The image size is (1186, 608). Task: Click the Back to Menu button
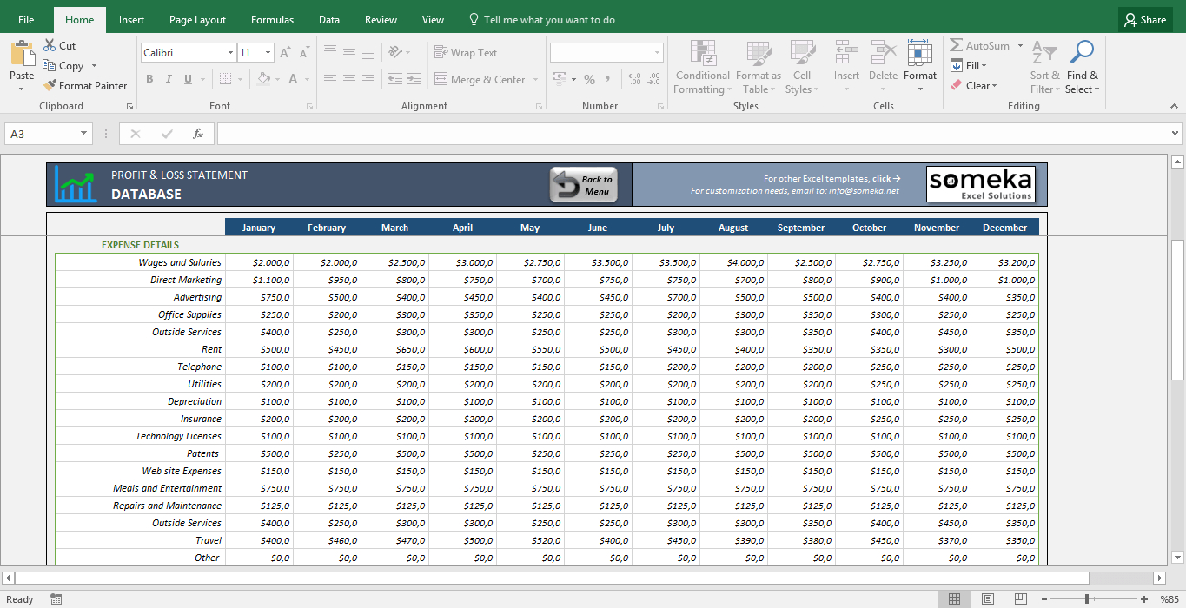pyautogui.click(x=584, y=185)
